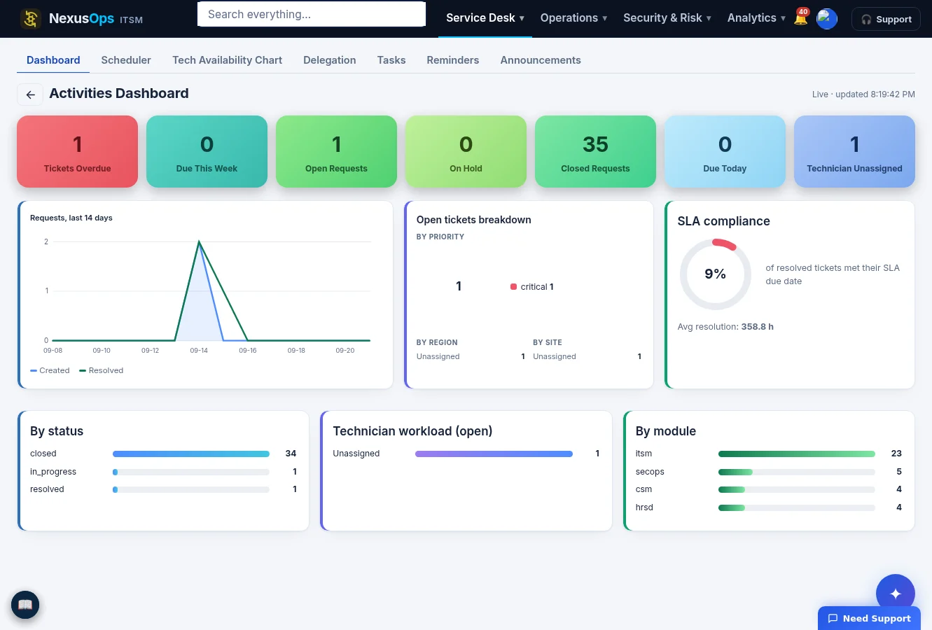Switch to the Scheduler tab
This screenshot has width=932, height=630.
point(126,60)
